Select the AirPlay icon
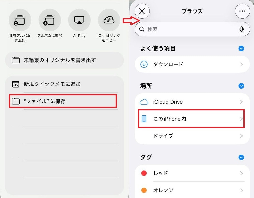254x198 pixels. coord(79,20)
